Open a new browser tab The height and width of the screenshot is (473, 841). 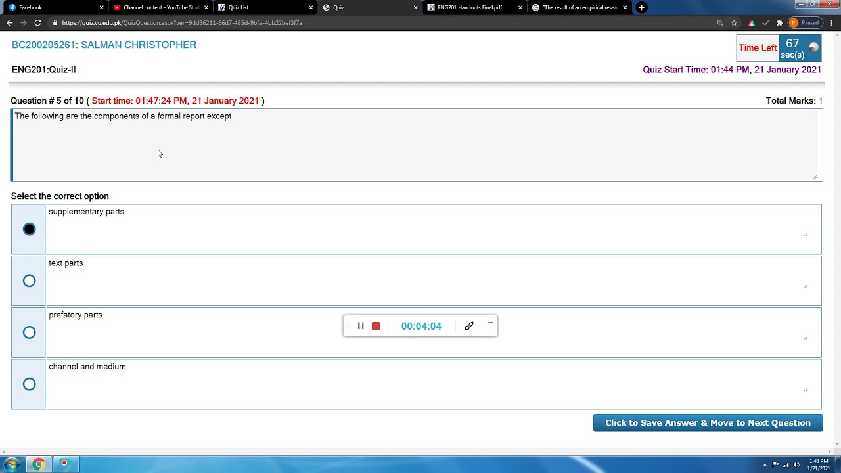[x=641, y=7]
